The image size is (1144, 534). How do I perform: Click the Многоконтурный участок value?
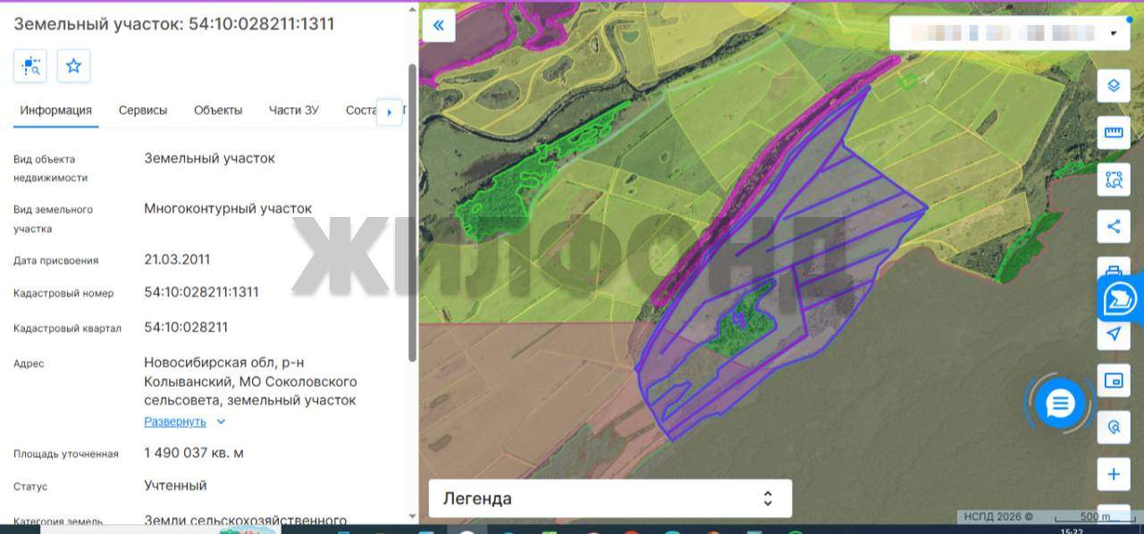(x=228, y=209)
